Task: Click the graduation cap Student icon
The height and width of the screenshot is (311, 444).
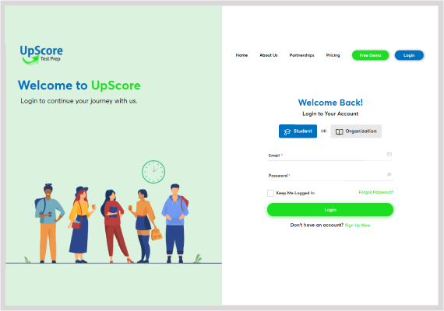Action: click(x=287, y=131)
